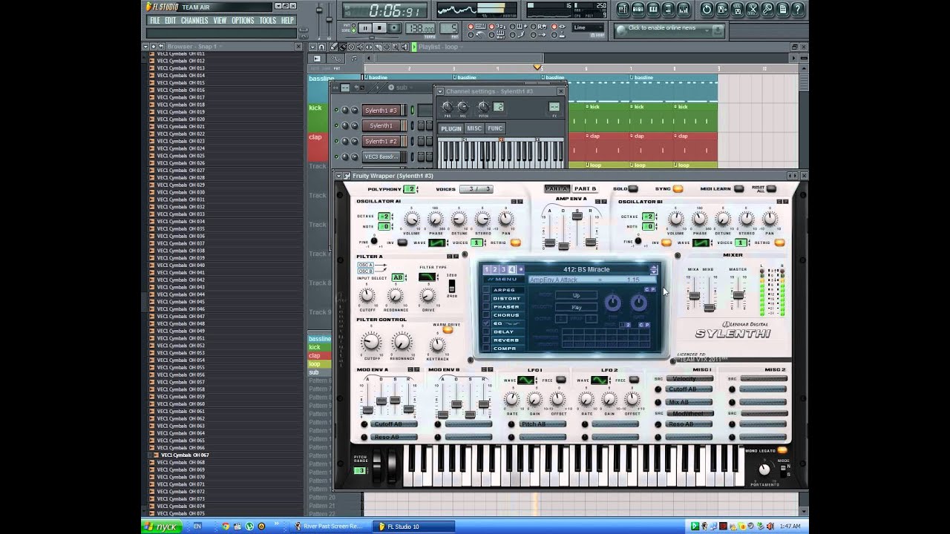
Task: Click the help question mark toolbar icon
Action: click(798, 10)
